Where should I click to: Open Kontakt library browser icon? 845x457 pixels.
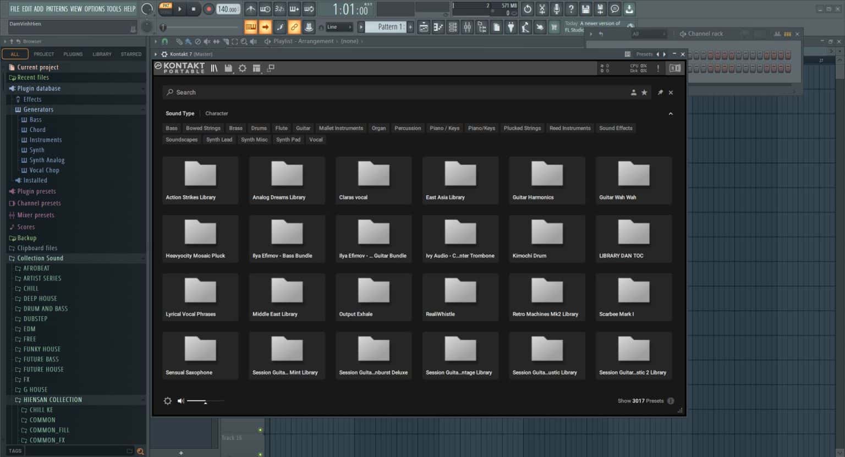[x=215, y=68]
